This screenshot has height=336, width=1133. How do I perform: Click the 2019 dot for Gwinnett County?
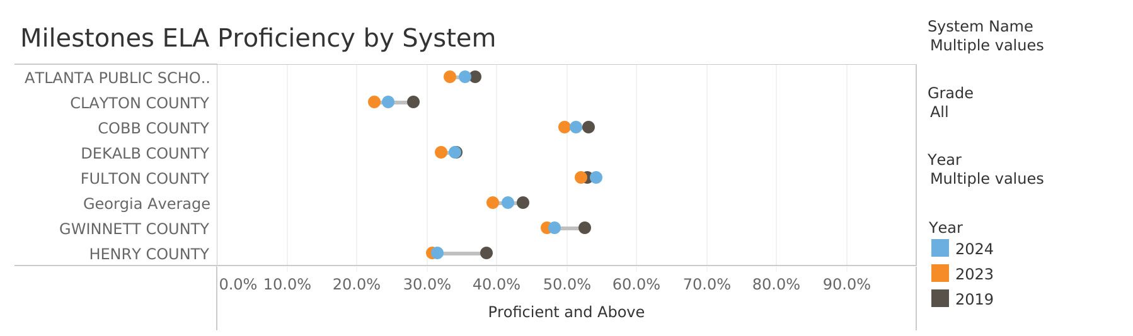(585, 228)
